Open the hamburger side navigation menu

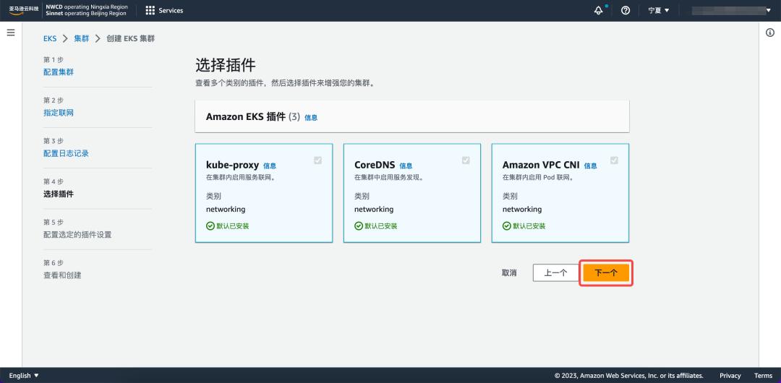click(10, 33)
